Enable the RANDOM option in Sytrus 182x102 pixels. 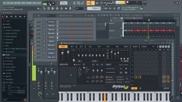click(x=106, y=77)
